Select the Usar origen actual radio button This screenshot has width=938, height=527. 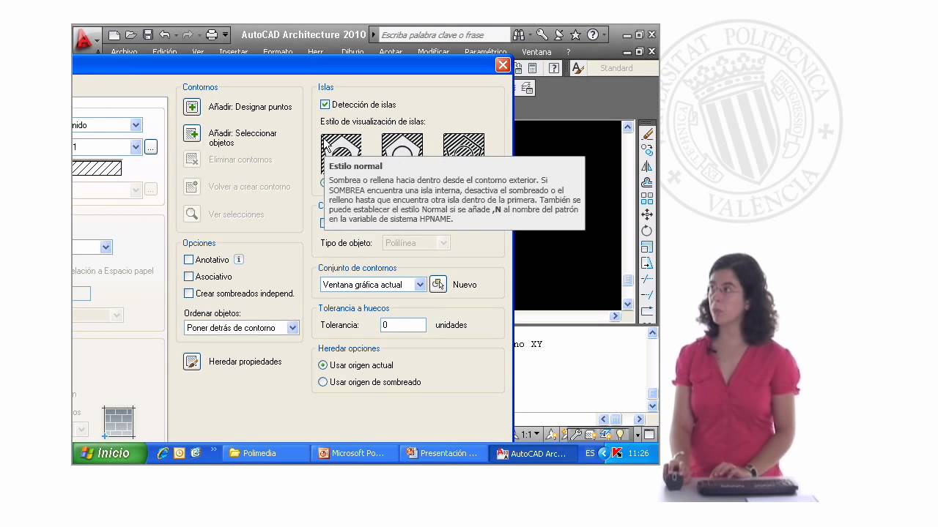click(323, 365)
